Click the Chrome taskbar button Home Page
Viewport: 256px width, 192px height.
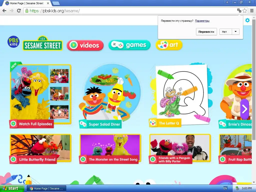(46, 188)
